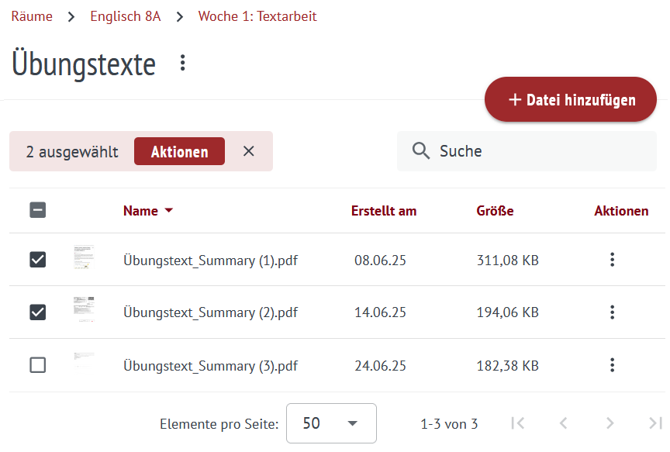Click the Datei hinzufügen button

click(x=571, y=100)
